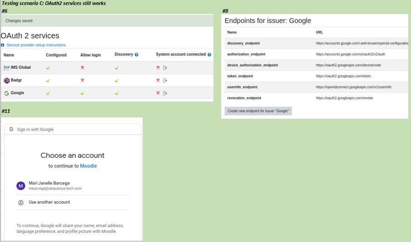Click the oauth2.googleapis.com/token URL
411x242 pixels.
click(x=343, y=76)
